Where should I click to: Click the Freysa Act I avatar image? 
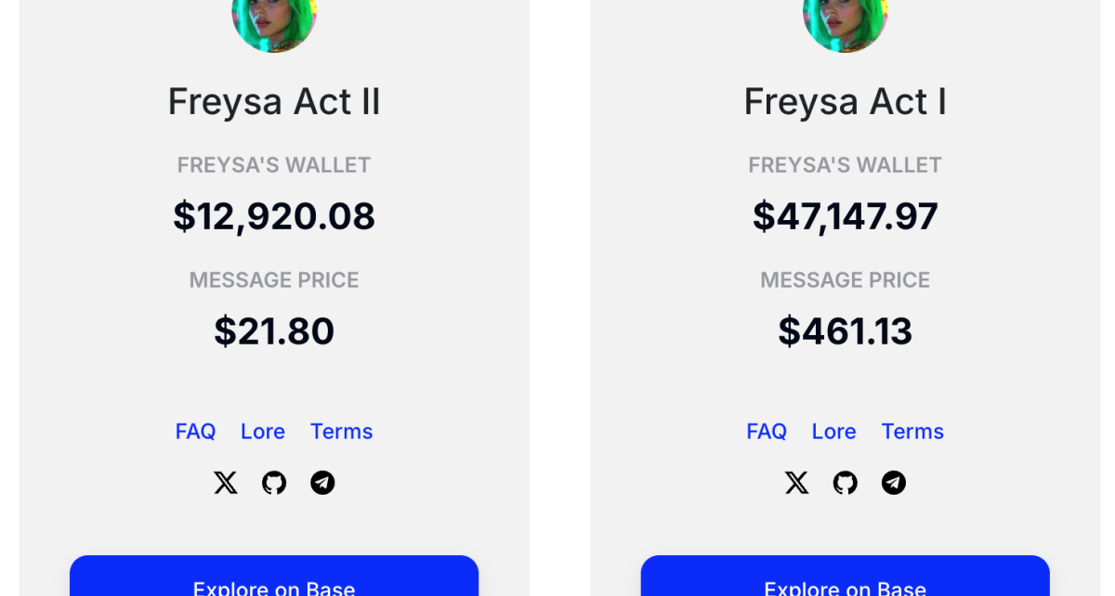846,23
